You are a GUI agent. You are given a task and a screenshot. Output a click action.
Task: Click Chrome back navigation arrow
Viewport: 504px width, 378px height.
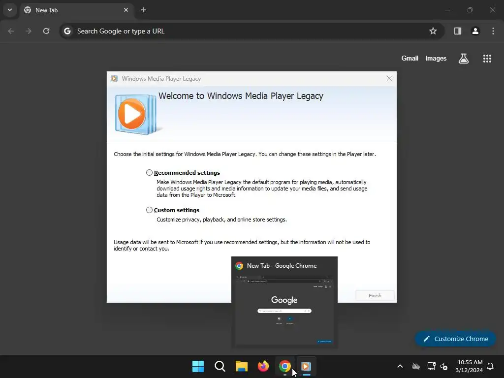click(11, 31)
